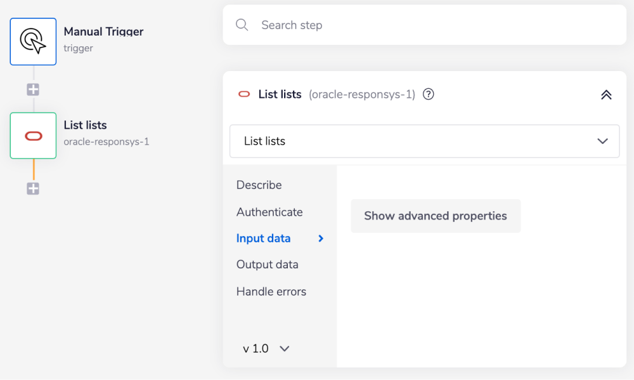634x380 pixels.
Task: Select the Oracle Responsys List lists step icon
Action: pos(33,135)
